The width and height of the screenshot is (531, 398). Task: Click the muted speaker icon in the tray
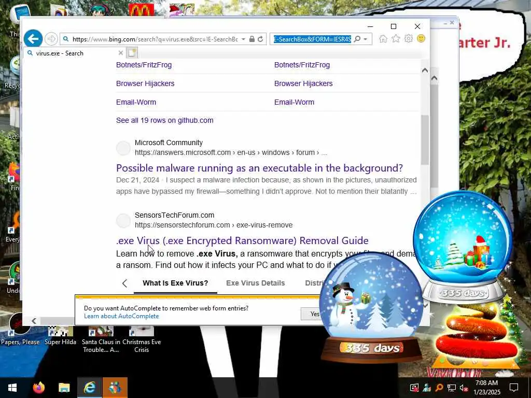coord(464,388)
